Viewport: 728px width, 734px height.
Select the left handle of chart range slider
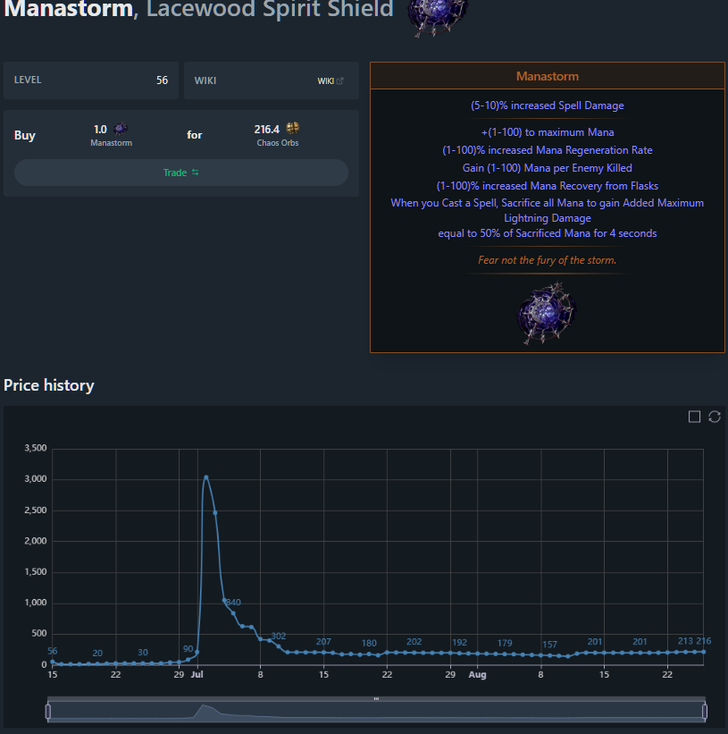[x=47, y=712]
